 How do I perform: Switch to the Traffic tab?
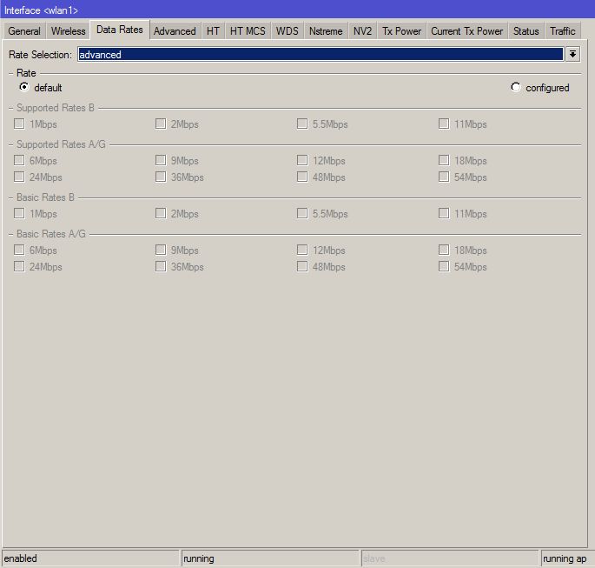[x=563, y=31]
